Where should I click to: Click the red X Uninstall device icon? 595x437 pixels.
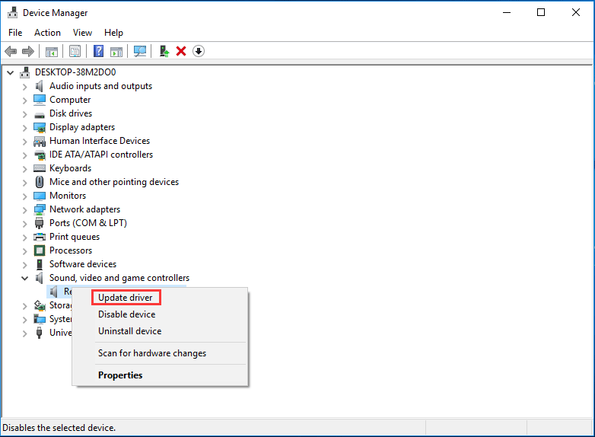point(181,51)
